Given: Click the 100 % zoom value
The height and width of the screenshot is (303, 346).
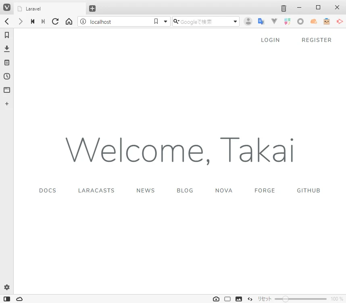Looking at the screenshot, I should pyautogui.click(x=337, y=299).
